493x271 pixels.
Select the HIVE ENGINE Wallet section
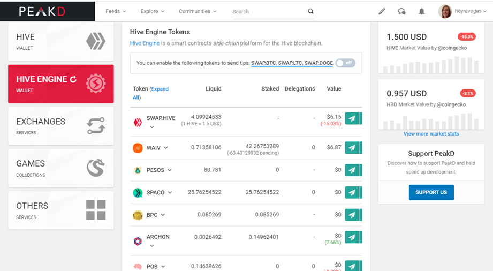(61, 84)
